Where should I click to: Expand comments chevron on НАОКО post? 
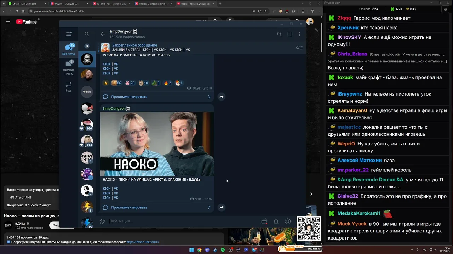click(209, 207)
